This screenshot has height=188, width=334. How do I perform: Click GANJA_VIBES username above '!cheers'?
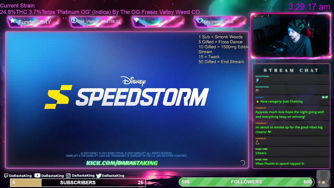261,149
